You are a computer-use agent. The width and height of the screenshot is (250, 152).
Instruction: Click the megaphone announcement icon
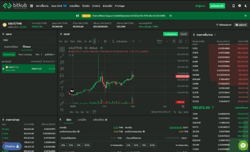pos(77,16)
